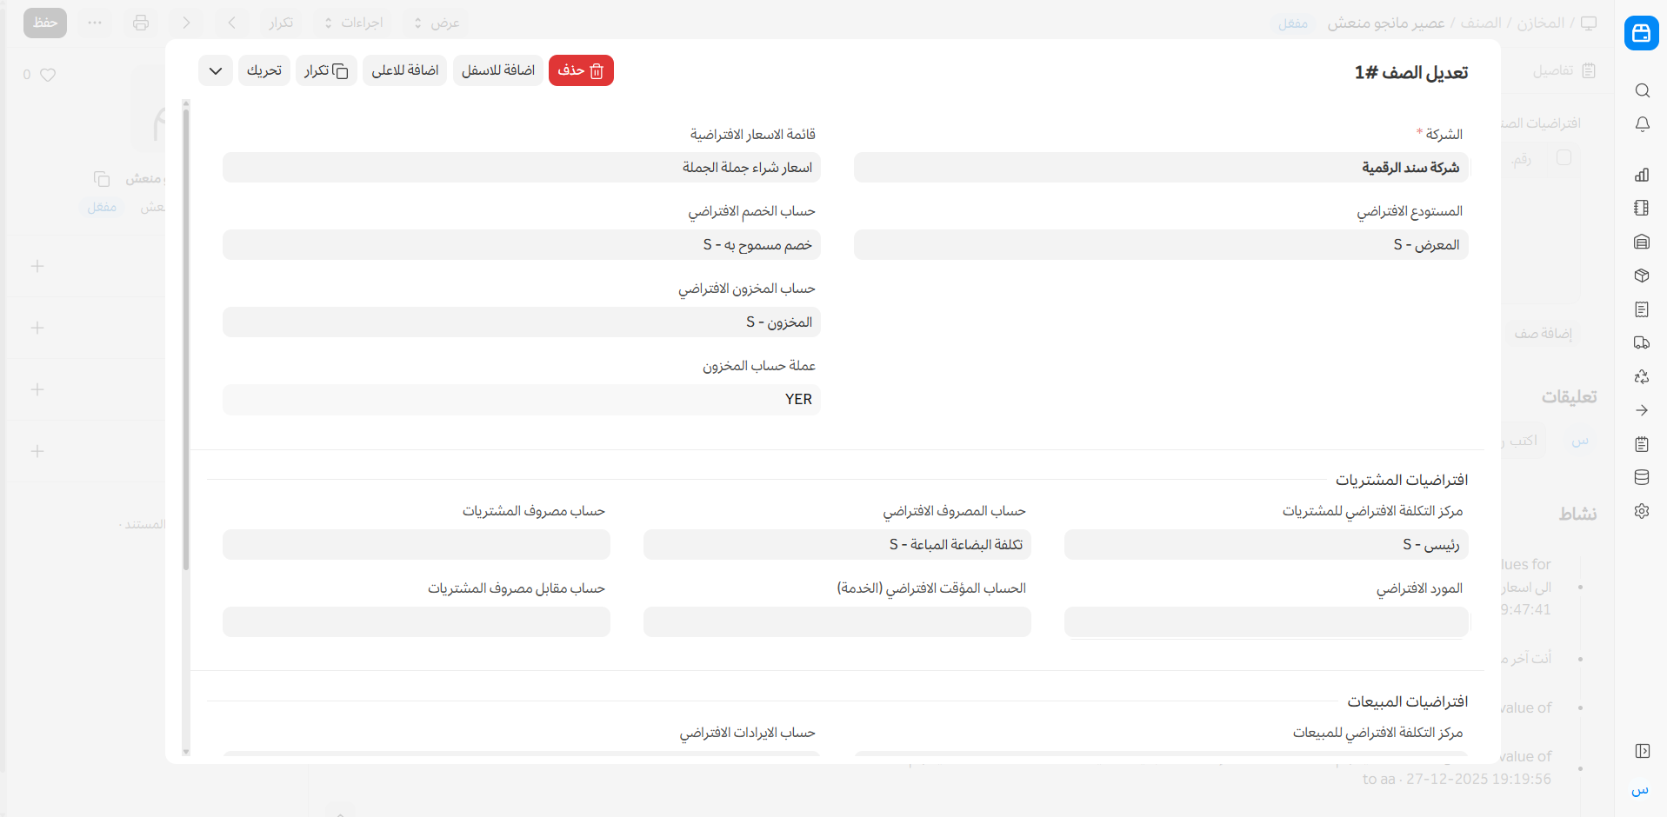
Task: Toggle the sidebar collapse icon
Action: tap(1642, 751)
